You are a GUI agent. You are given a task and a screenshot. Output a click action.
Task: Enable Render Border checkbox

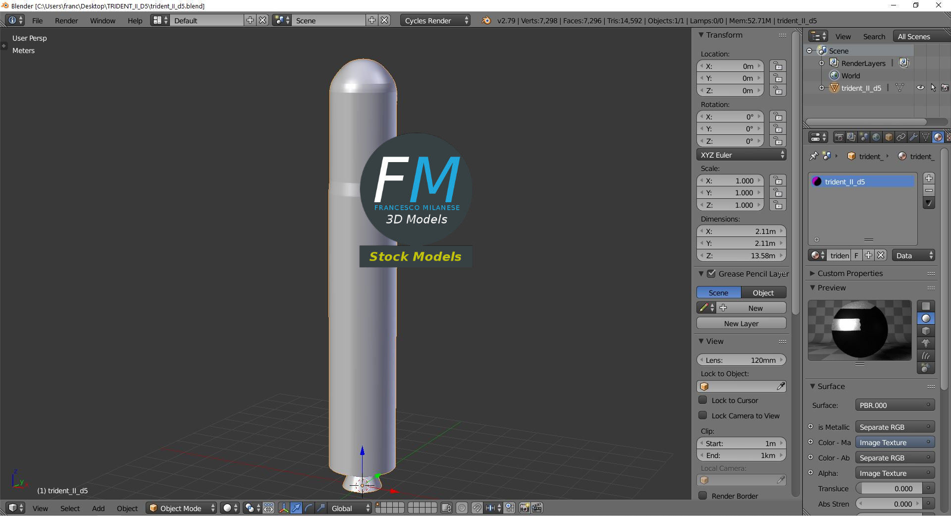[x=702, y=496]
